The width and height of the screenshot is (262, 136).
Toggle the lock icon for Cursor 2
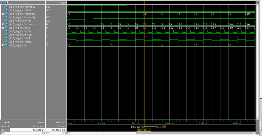click(3, 130)
